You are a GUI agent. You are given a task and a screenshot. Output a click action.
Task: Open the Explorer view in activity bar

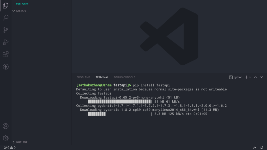click(x=6, y=6)
